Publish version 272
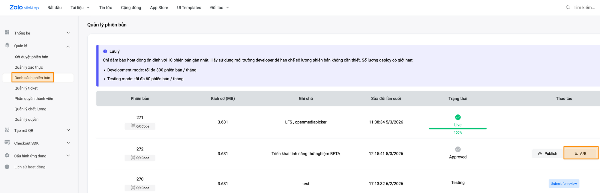The width and height of the screenshot is (600, 193). pyautogui.click(x=547, y=154)
